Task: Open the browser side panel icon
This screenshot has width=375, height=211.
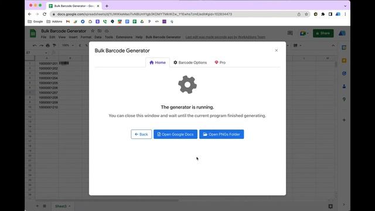Action: pos(330,14)
